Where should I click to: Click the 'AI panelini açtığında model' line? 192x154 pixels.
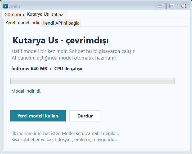click(x=64, y=58)
